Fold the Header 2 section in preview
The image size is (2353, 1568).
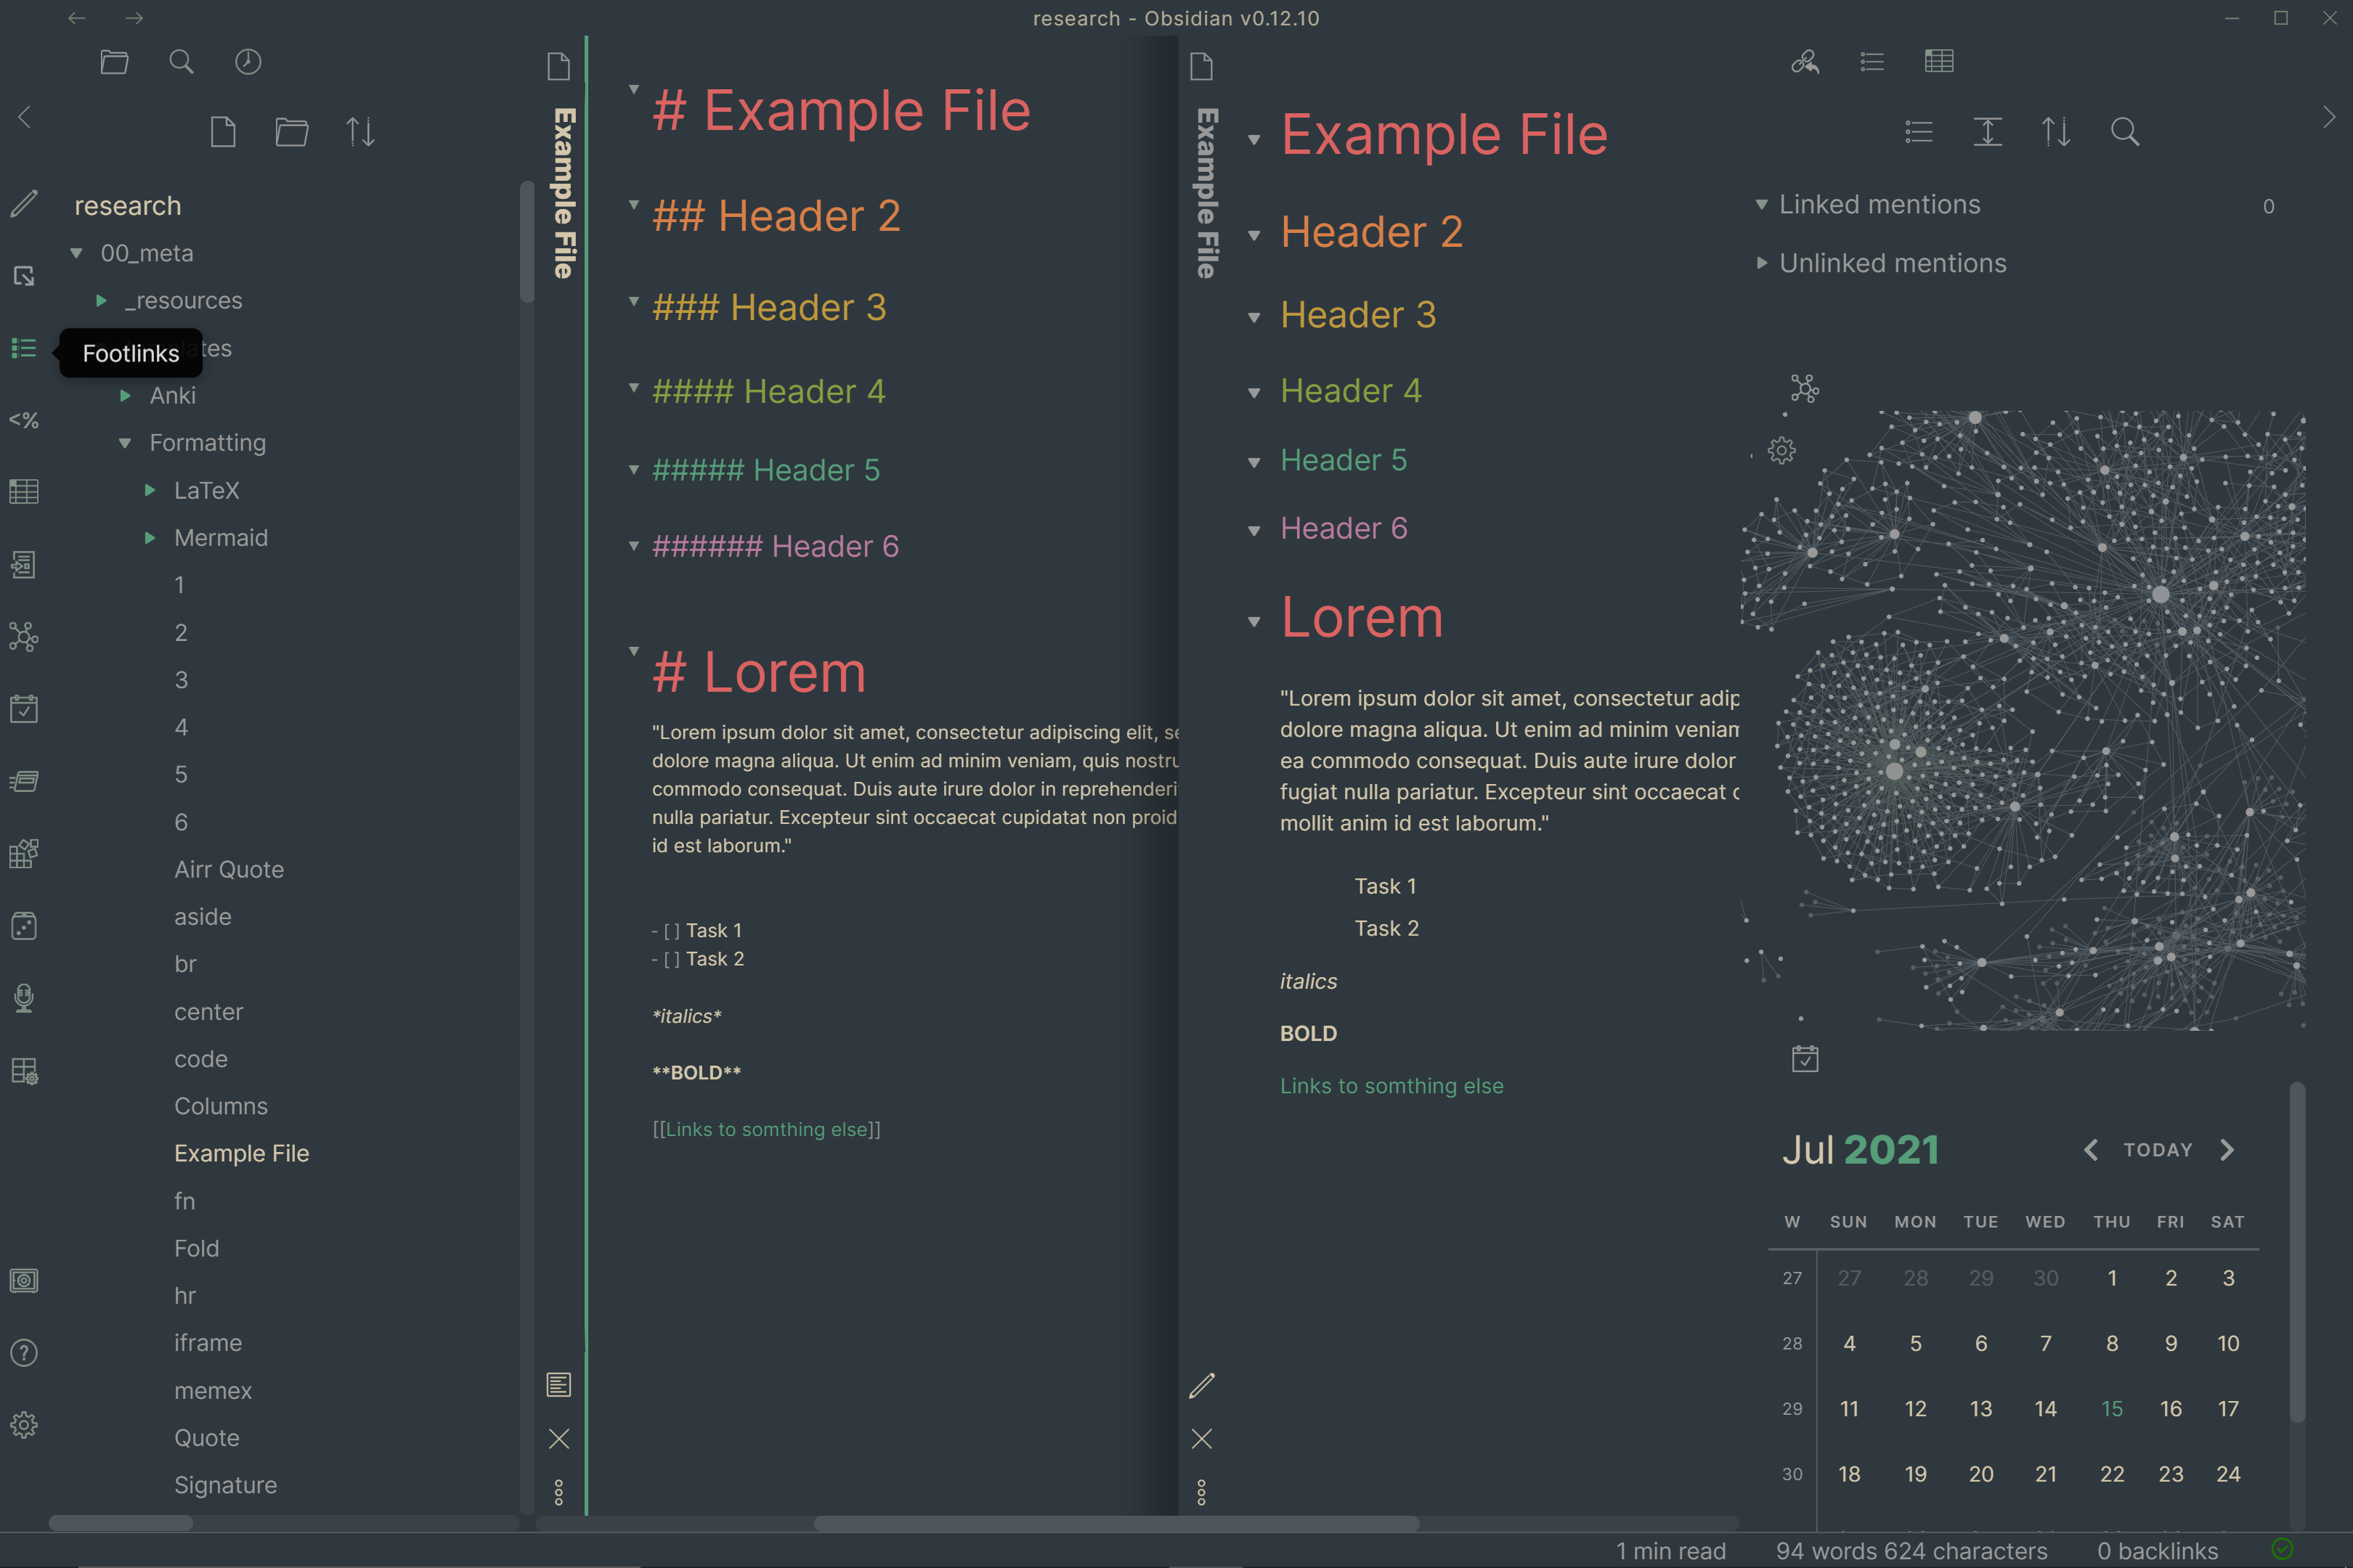click(1253, 235)
